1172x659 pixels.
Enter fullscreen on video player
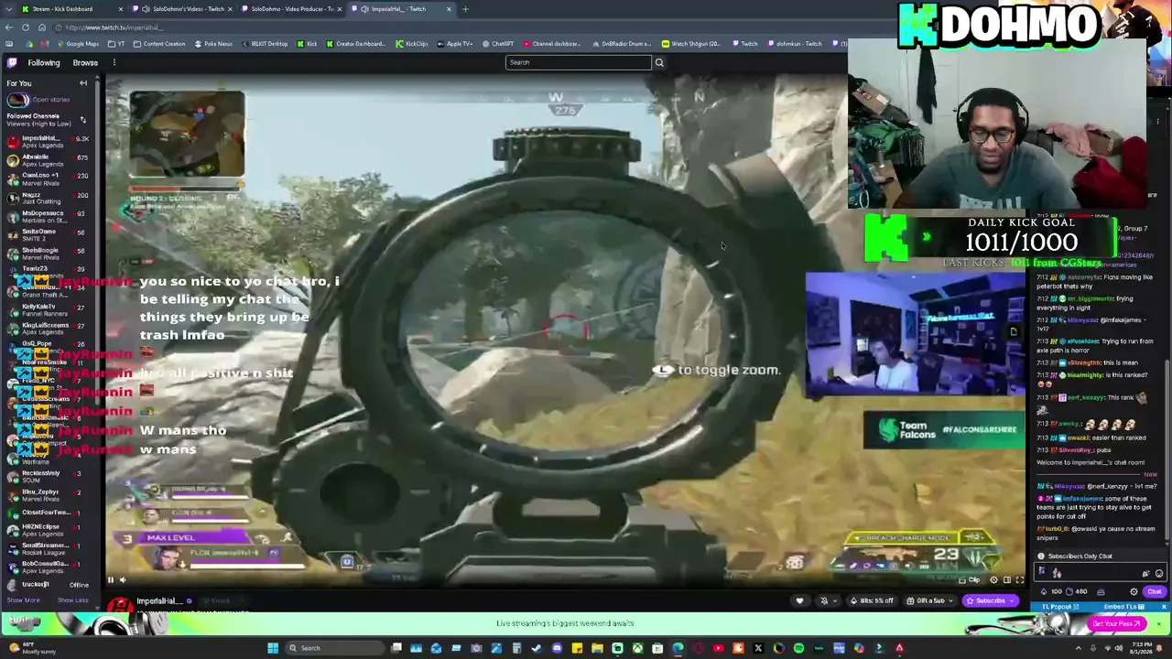pyautogui.click(x=1020, y=579)
